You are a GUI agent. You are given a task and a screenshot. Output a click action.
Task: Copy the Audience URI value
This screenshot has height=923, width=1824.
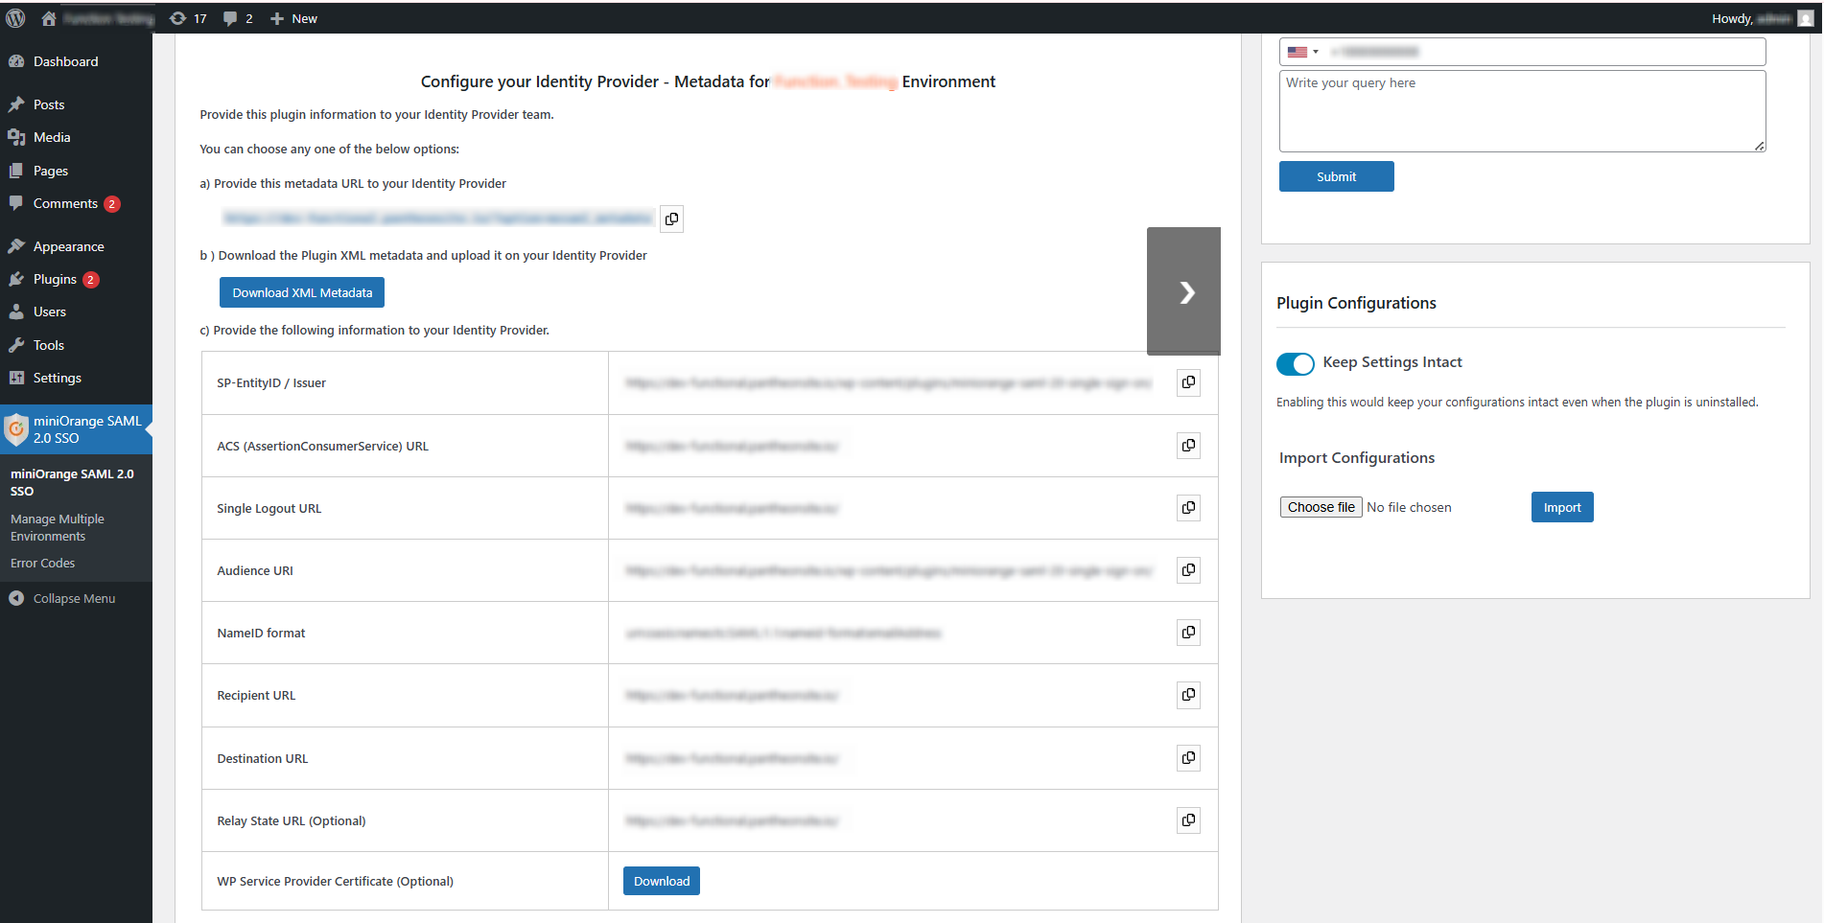[1188, 570]
